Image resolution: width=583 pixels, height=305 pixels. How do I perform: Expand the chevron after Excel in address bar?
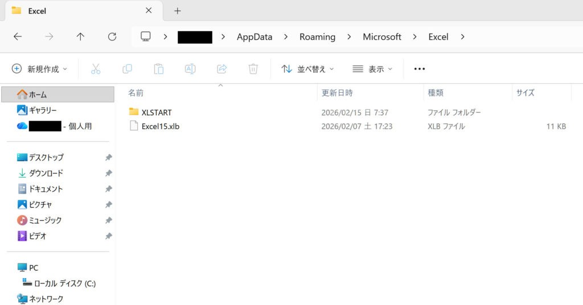[462, 36]
